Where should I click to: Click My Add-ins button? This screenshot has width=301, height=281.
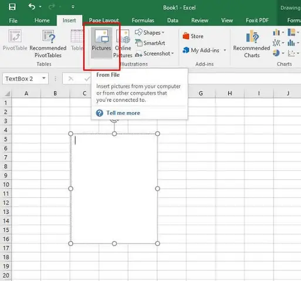tap(201, 50)
